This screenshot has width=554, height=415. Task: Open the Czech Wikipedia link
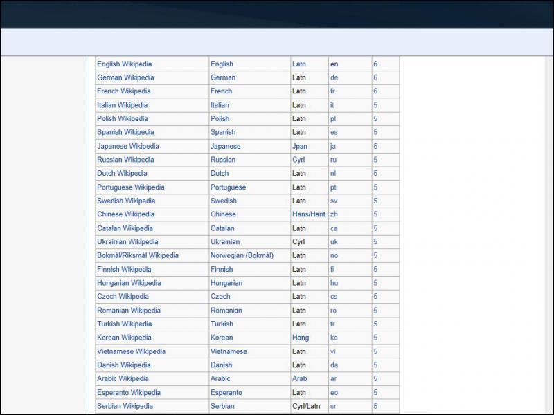pos(123,297)
